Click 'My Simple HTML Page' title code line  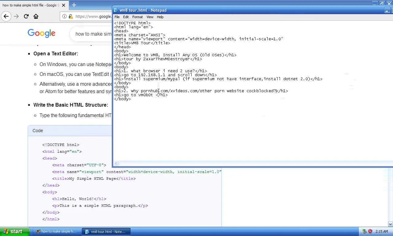pyautogui.click(x=94, y=179)
